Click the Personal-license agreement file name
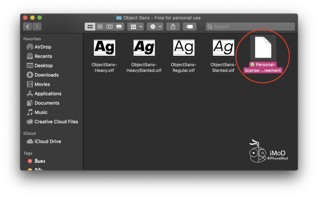Viewport: 318px width, 197px height. click(263, 68)
